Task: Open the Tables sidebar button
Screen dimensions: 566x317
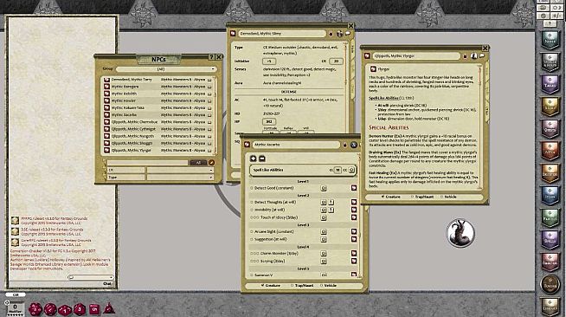Action: point(550,84)
